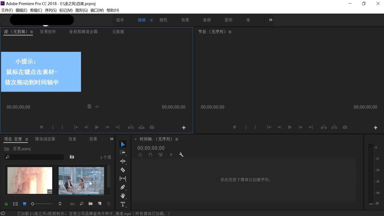Image resolution: width=384 pixels, height=216 pixels.
Task: Select the Hand tool
Action: (123, 196)
